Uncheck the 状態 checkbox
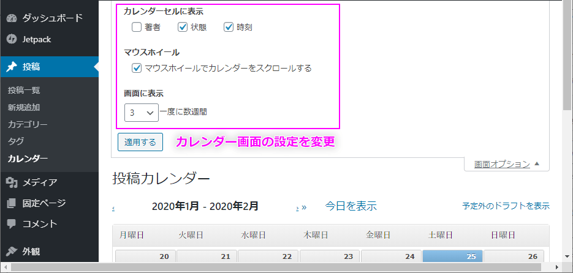573x273 pixels. pyautogui.click(x=183, y=27)
